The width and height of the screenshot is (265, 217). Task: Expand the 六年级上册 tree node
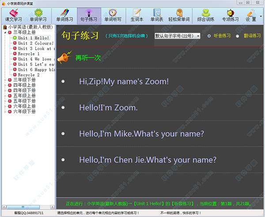pyautogui.click(x=5, y=107)
